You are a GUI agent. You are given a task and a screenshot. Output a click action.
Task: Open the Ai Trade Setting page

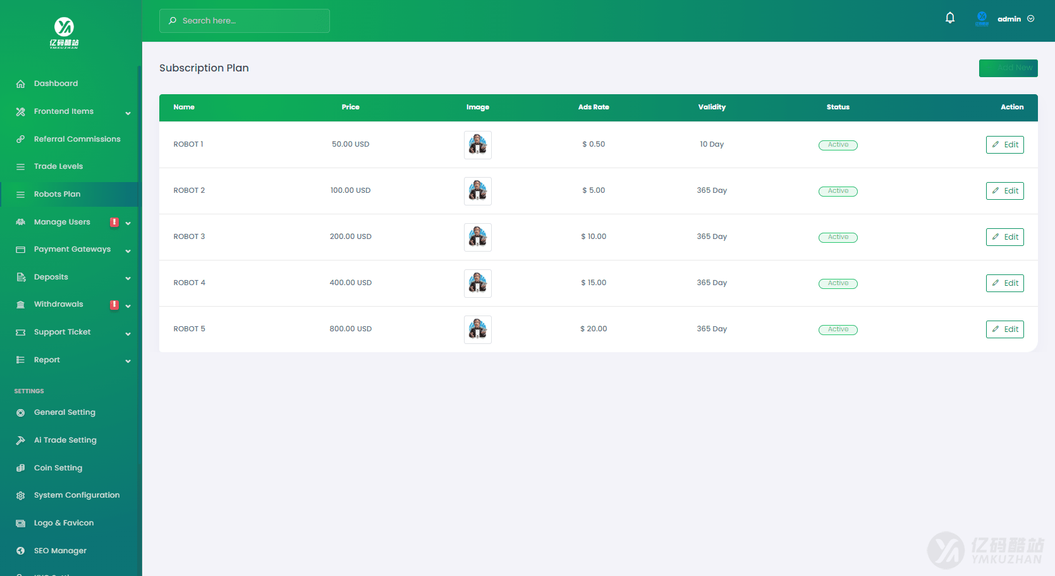coord(65,439)
